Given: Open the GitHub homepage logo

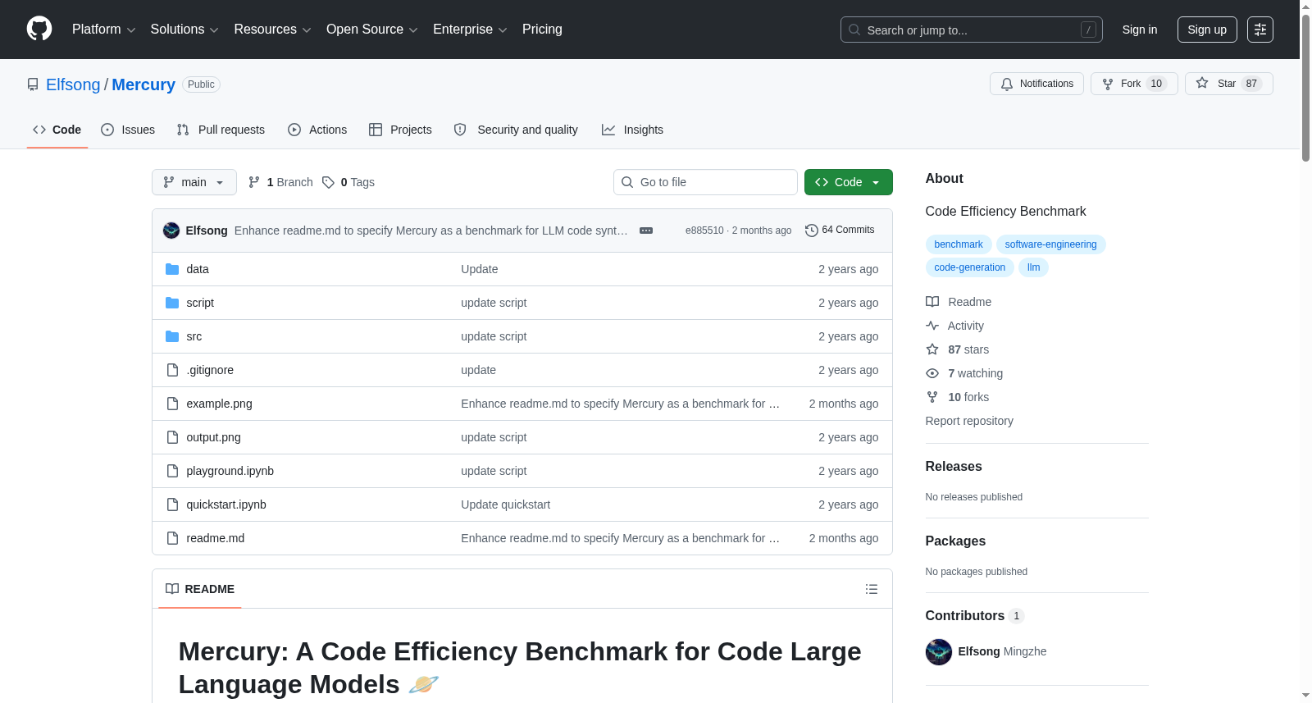Looking at the screenshot, I should [39, 30].
